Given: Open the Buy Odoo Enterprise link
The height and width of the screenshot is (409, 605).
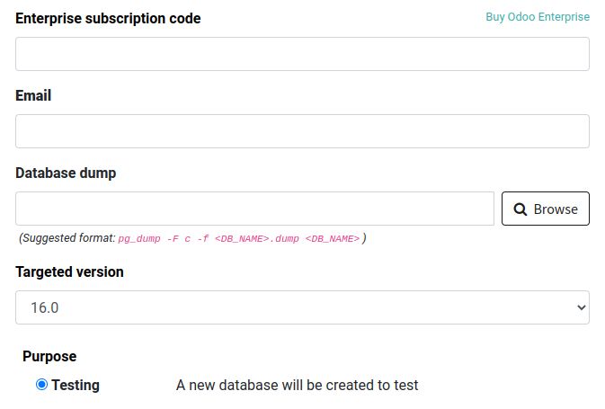Looking at the screenshot, I should coord(537,17).
